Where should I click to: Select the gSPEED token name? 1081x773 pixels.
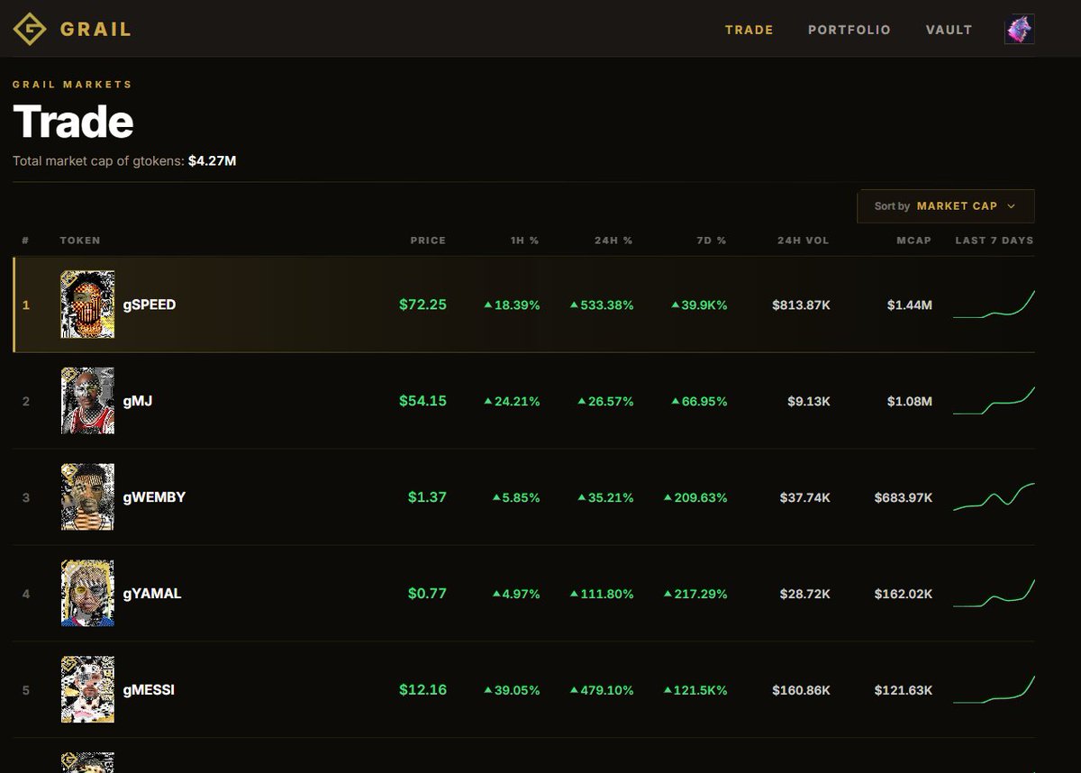click(x=150, y=305)
